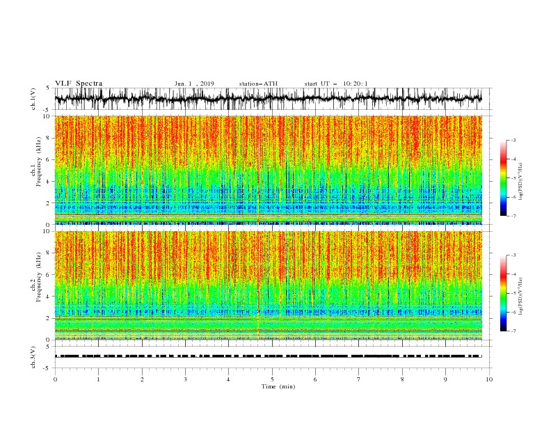Click the "4" tick on ch.1 frequency axis
551x426 pixels.
[49, 182]
